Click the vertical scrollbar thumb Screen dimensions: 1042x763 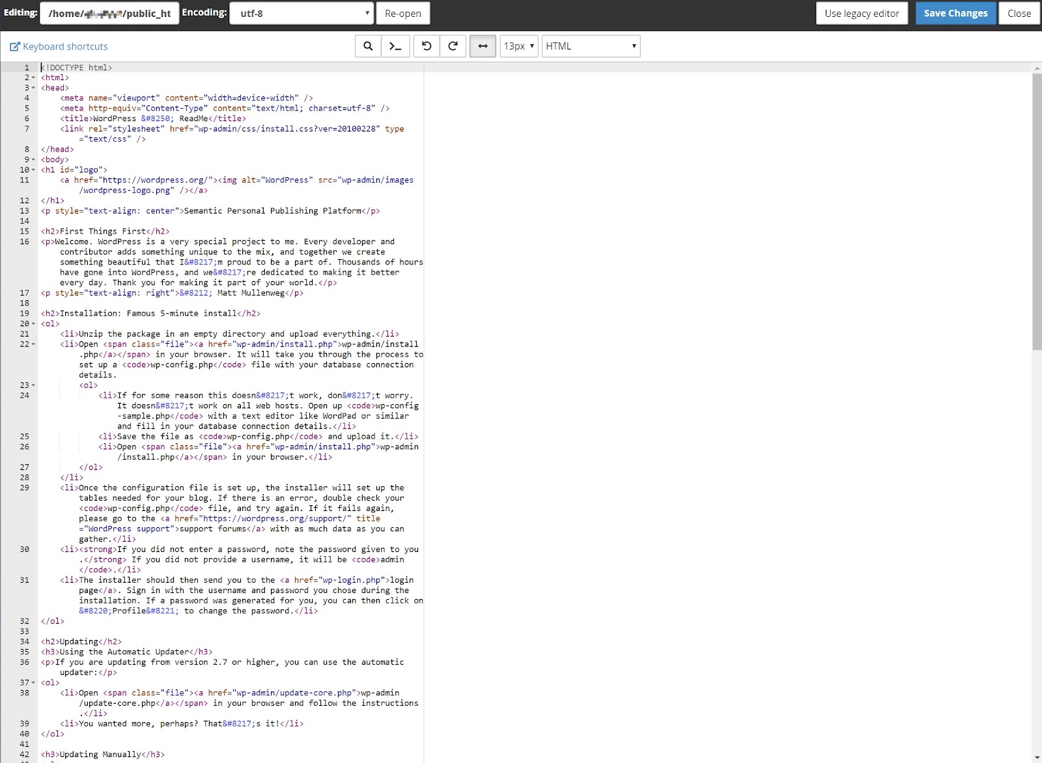(1037, 212)
